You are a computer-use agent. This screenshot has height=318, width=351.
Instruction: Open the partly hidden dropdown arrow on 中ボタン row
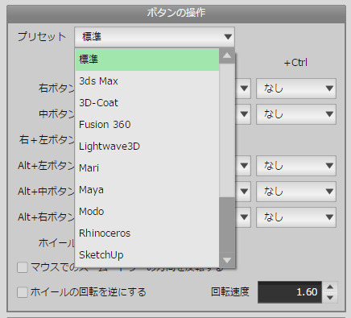pos(244,114)
